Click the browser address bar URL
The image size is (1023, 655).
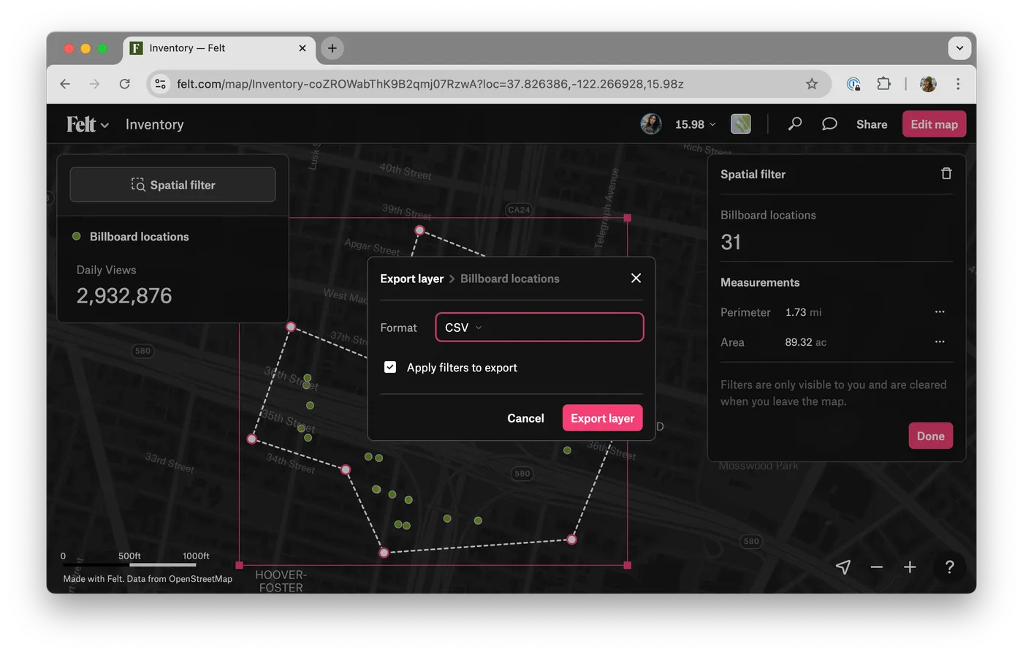(430, 84)
